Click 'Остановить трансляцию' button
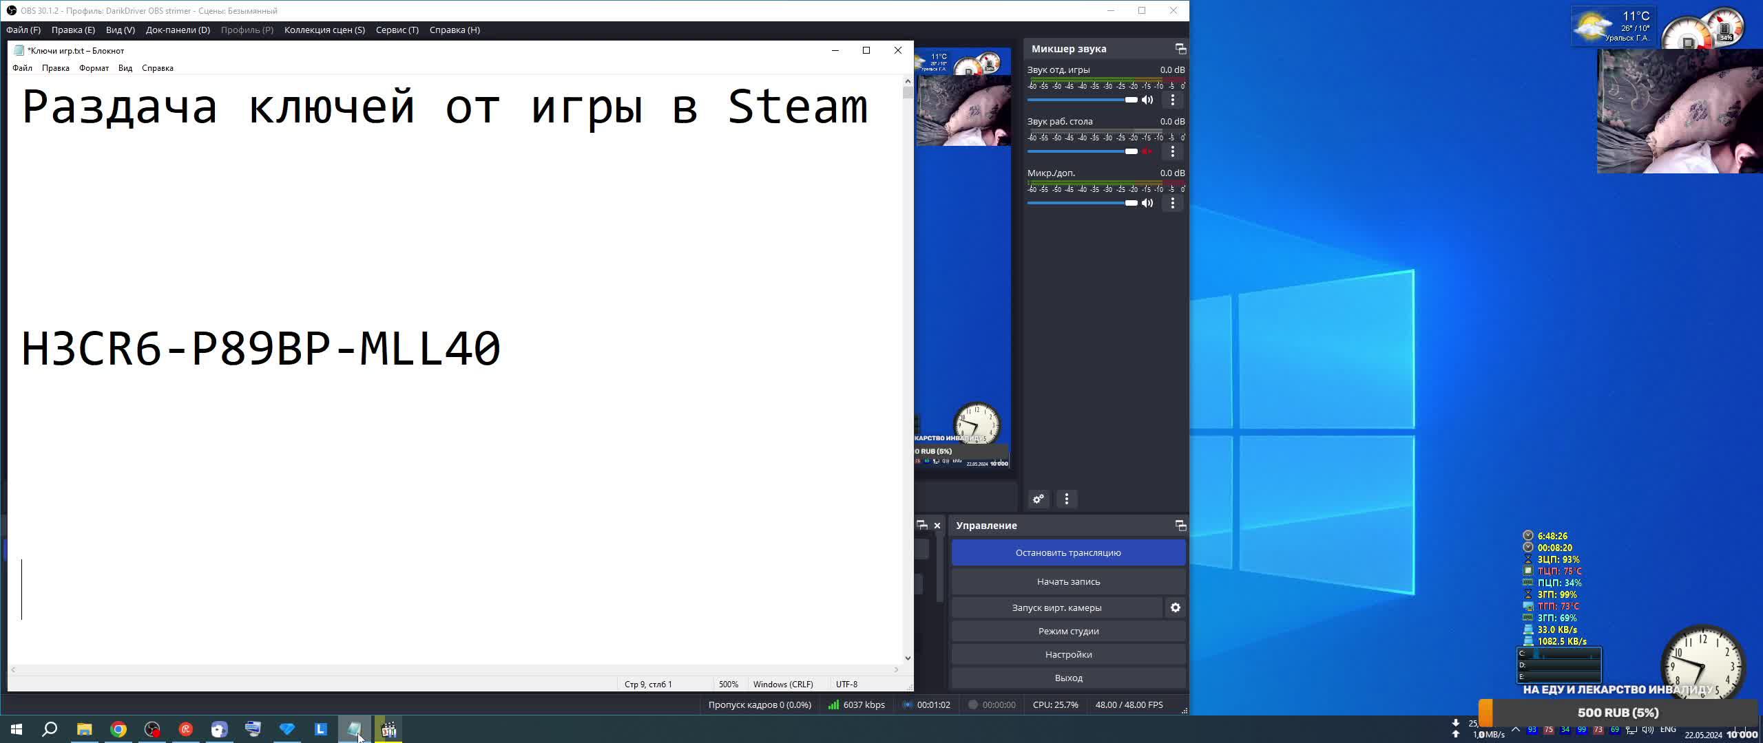This screenshot has width=1763, height=743. click(x=1068, y=552)
